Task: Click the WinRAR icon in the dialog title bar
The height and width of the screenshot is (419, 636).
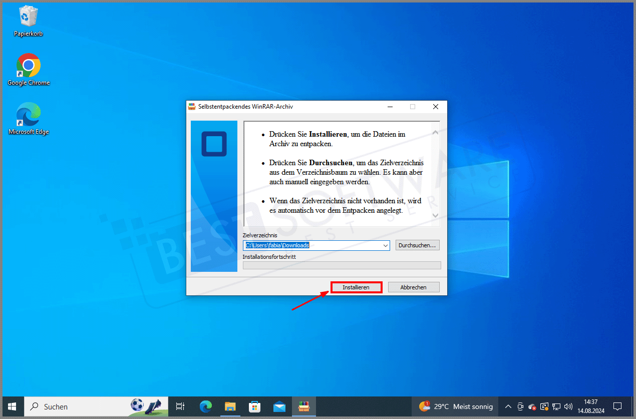Action: click(192, 107)
